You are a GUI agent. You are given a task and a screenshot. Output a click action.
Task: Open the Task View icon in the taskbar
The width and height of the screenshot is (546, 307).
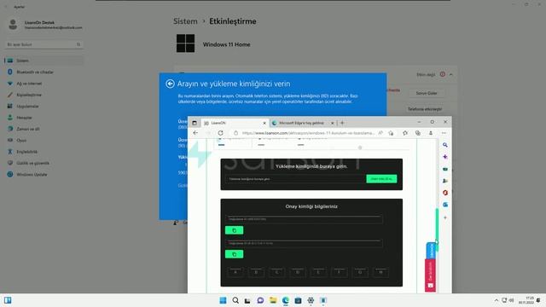[247, 300]
